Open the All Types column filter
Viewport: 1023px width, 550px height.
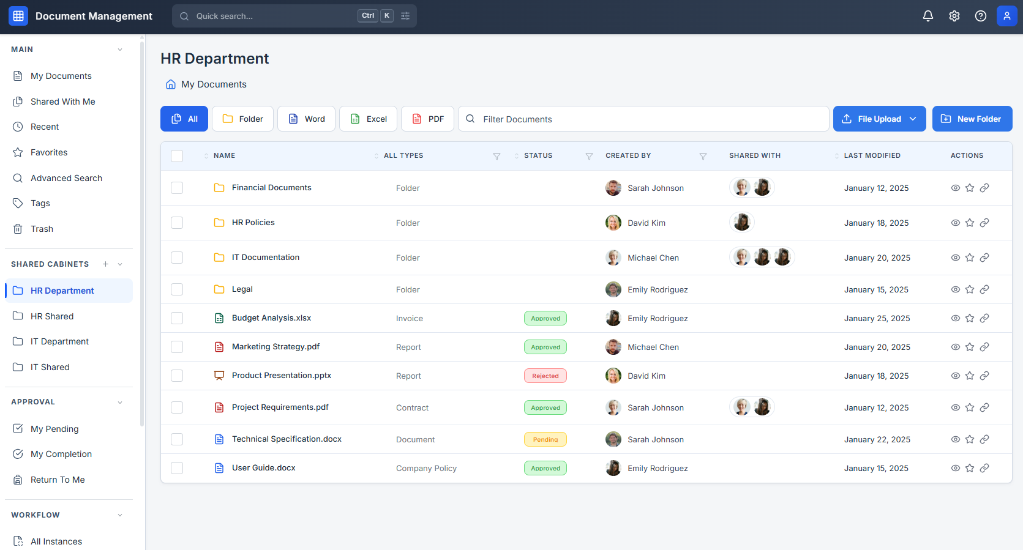(x=497, y=156)
